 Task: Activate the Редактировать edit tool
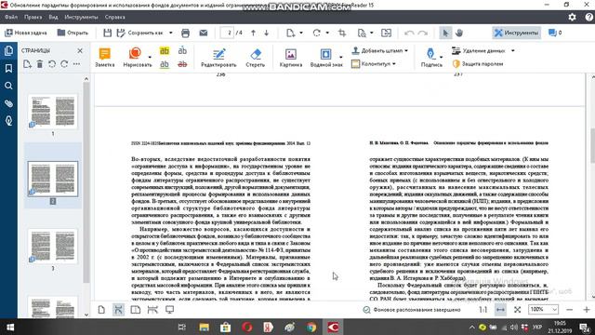pos(218,58)
